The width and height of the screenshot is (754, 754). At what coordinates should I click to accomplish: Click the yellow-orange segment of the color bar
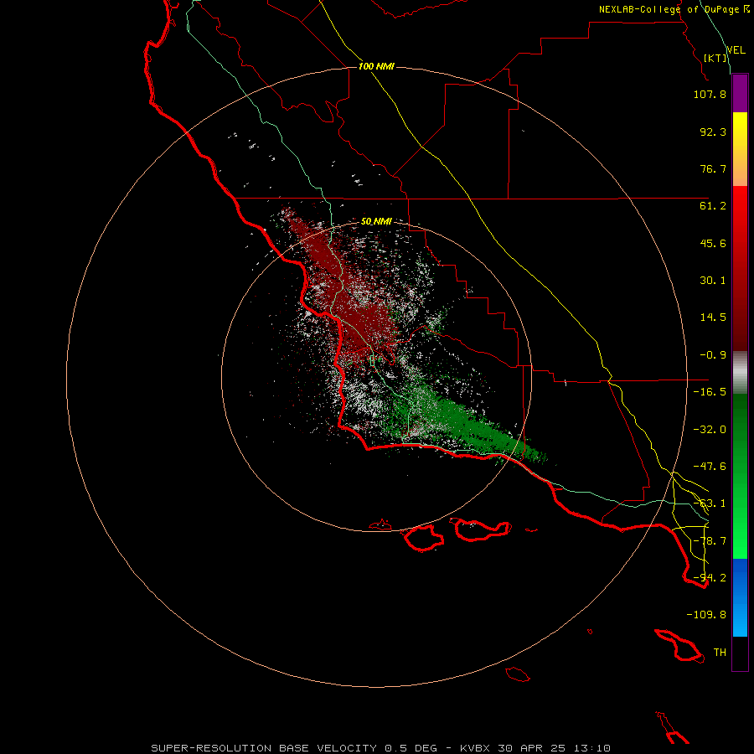point(740,149)
